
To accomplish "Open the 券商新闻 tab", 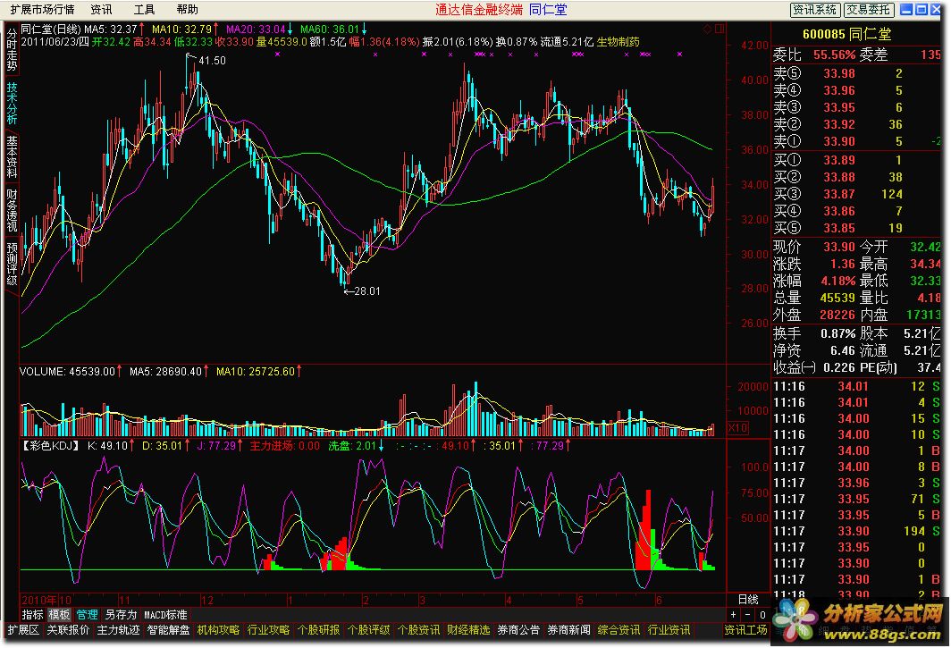I will (x=568, y=630).
